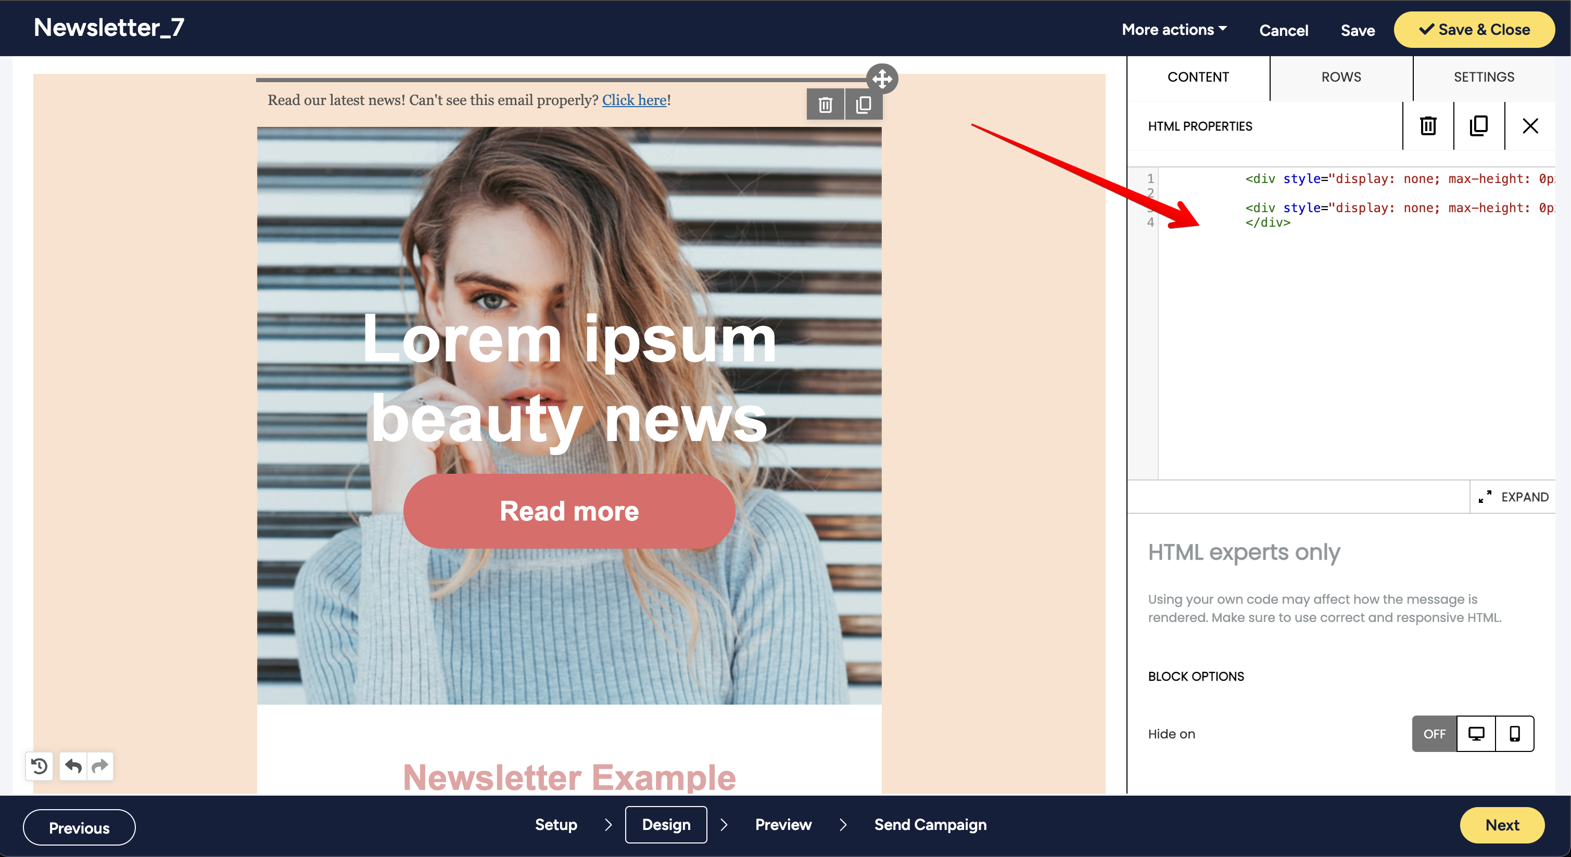The image size is (1571, 857).
Task: Open the SETTINGS tab
Action: coord(1484,77)
